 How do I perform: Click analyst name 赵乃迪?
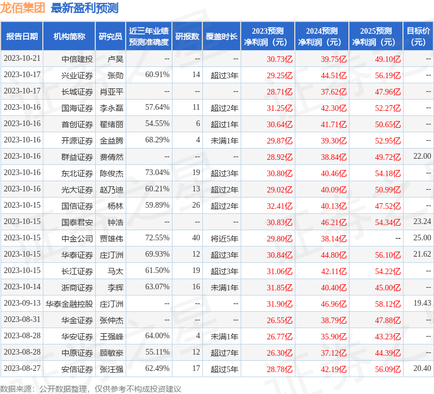point(112,189)
